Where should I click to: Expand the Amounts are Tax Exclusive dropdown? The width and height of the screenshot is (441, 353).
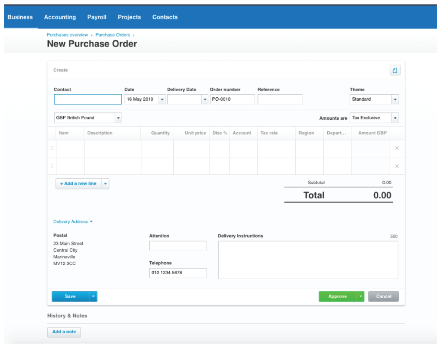(x=395, y=118)
